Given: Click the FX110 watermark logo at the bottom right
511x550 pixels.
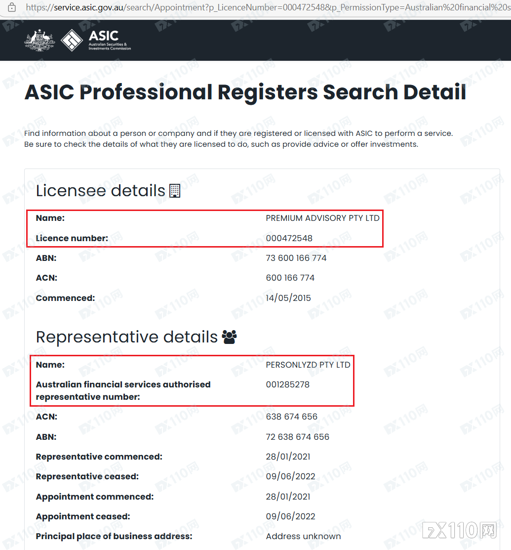Looking at the screenshot, I should (460, 530).
